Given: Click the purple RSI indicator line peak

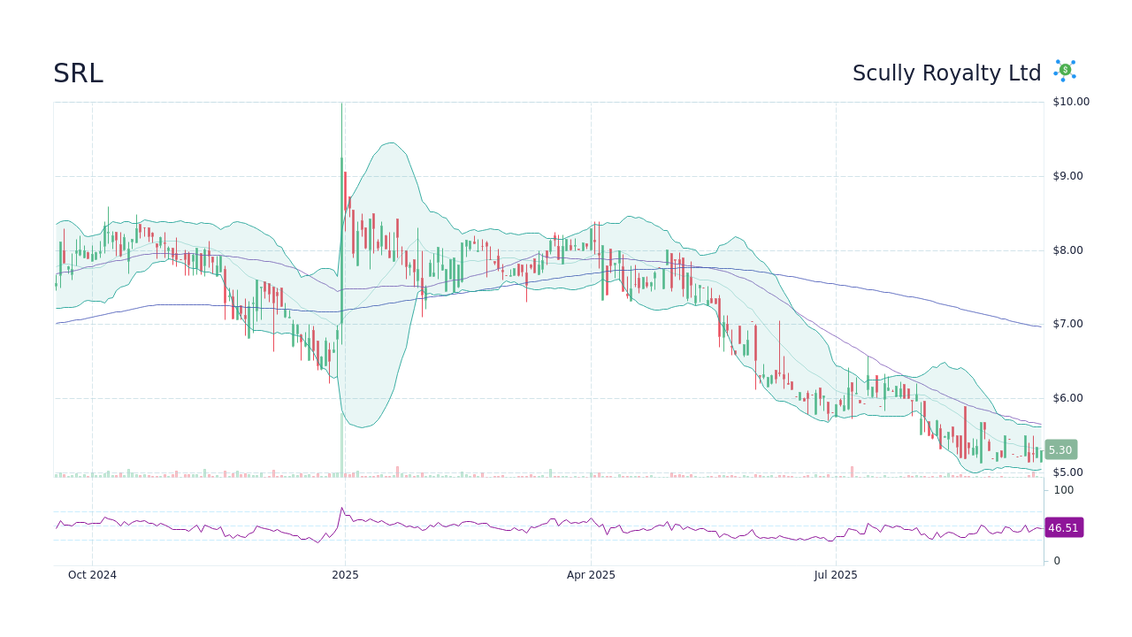Looking at the screenshot, I should pyautogui.click(x=341, y=508).
